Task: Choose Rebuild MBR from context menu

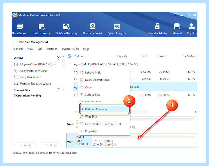Action: click(x=104, y=73)
